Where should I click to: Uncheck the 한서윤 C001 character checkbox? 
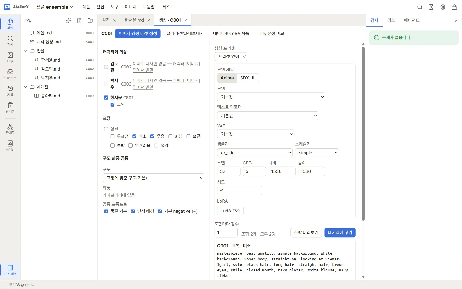tap(106, 98)
